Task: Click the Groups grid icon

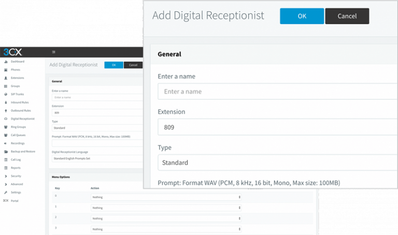Action: (6, 86)
